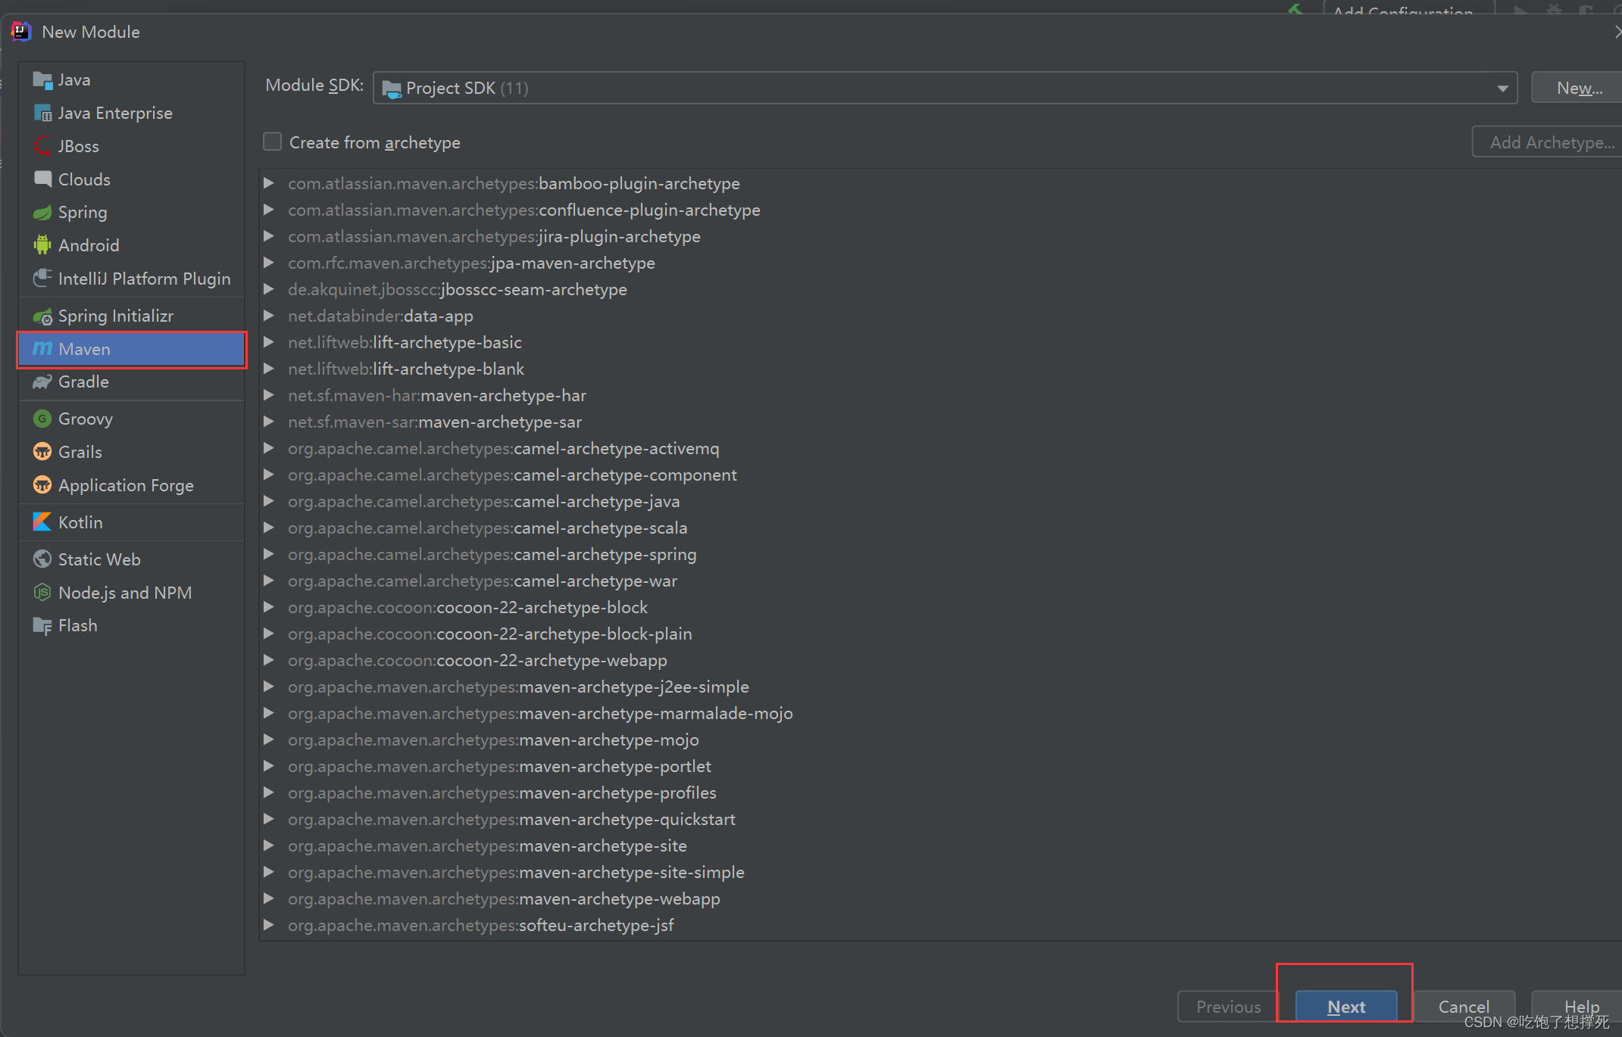Select softeu-archetype-jsf row
The image size is (1622, 1037).
[940, 925]
